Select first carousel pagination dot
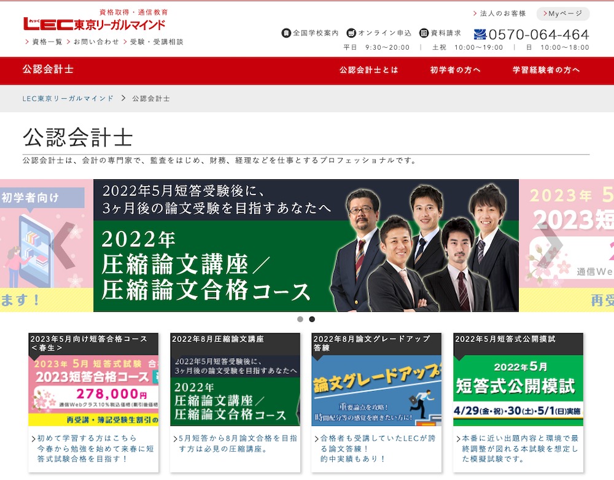 (x=300, y=319)
